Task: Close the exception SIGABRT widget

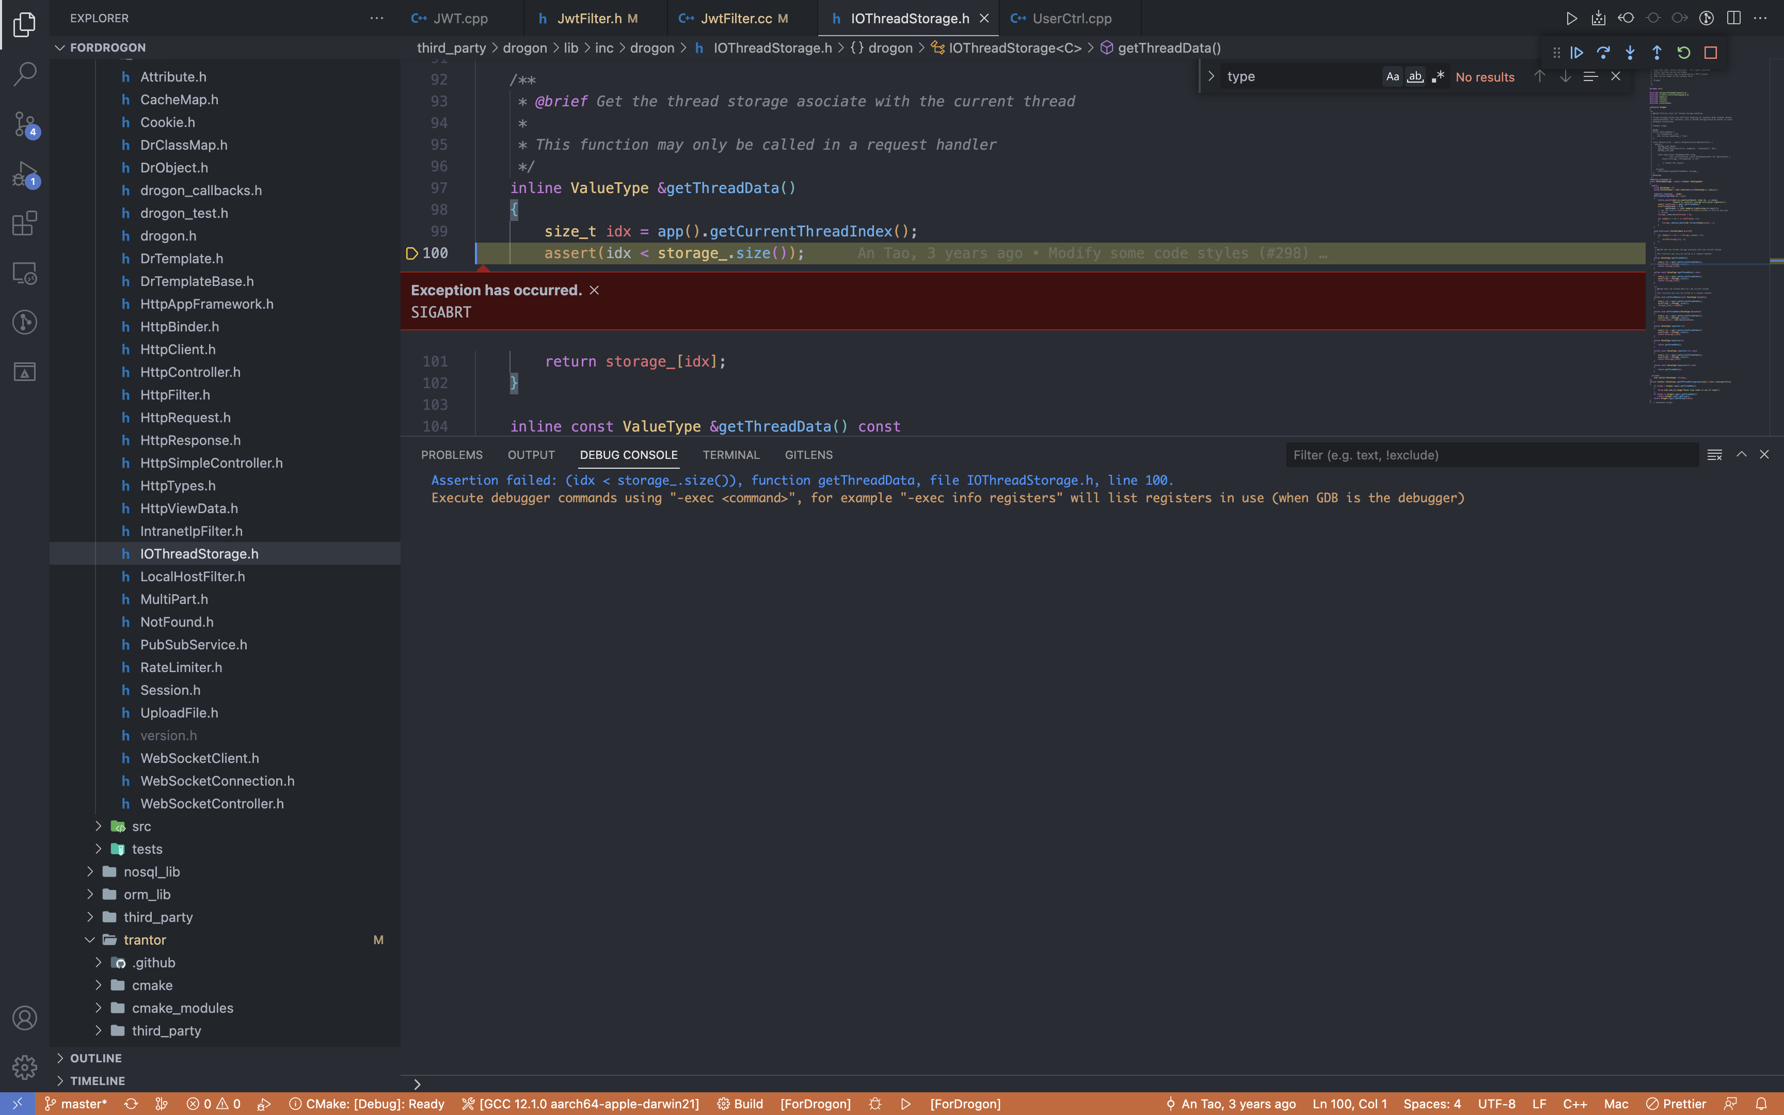Action: click(594, 291)
